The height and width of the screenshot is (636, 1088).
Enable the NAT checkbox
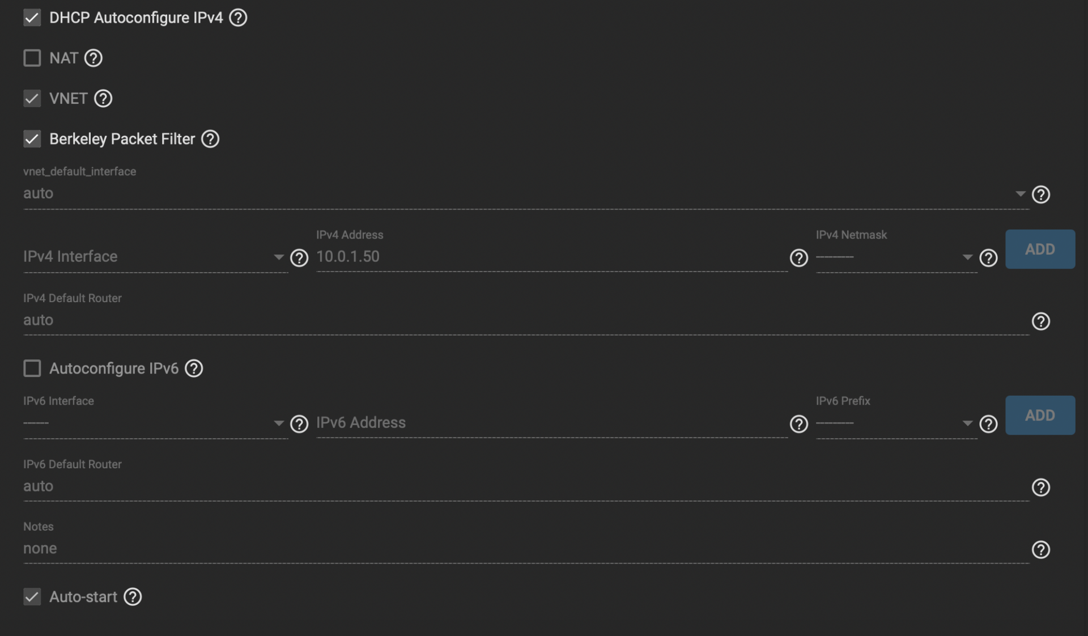(x=32, y=58)
